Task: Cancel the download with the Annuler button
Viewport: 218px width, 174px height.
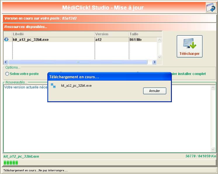Action: tap(155, 91)
